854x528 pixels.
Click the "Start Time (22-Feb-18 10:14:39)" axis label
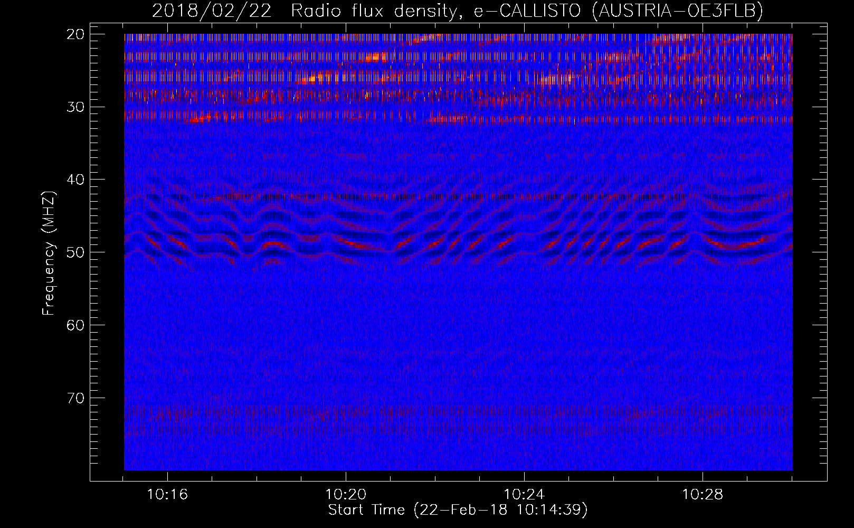coord(458,510)
